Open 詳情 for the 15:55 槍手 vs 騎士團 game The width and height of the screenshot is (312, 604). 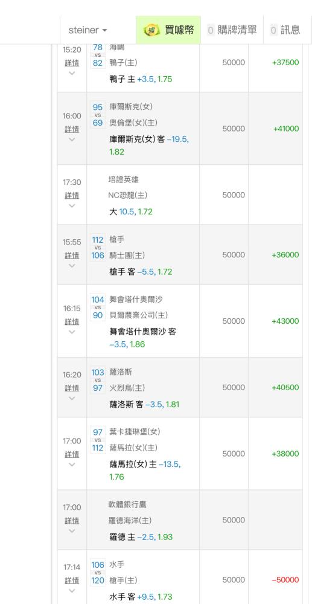click(x=72, y=255)
